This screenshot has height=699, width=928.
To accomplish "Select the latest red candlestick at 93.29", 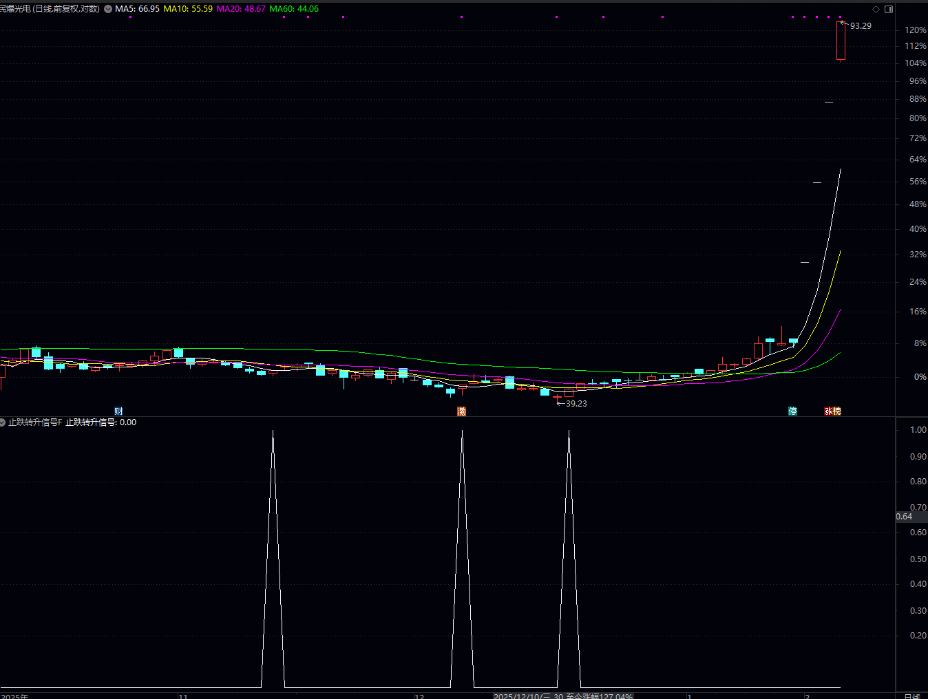I will point(841,41).
